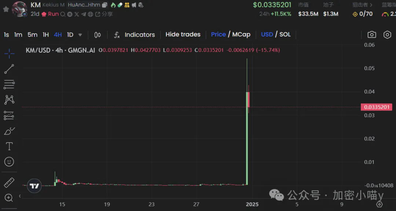Select the Text annotation tool

[x=9, y=146]
